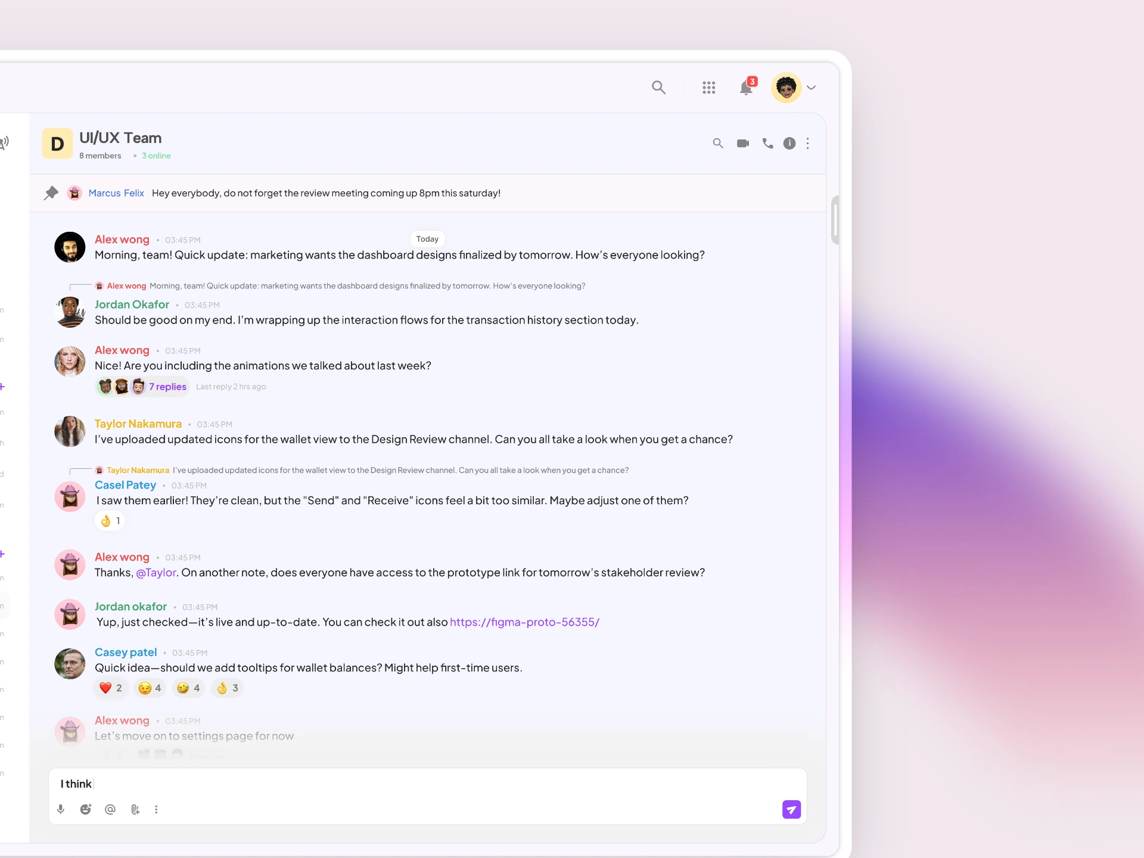This screenshot has width=1144, height=858.
Task: Open composer more options dots
Action: [156, 810]
